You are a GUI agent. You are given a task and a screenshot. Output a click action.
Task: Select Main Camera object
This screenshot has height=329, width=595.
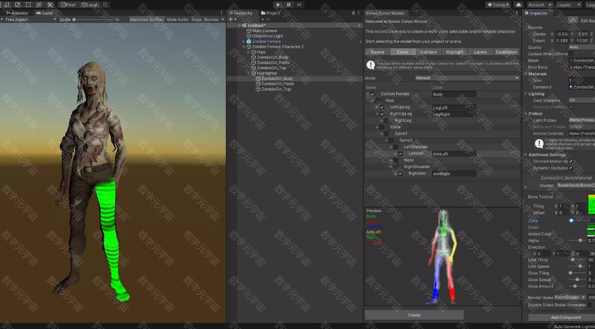click(x=264, y=31)
